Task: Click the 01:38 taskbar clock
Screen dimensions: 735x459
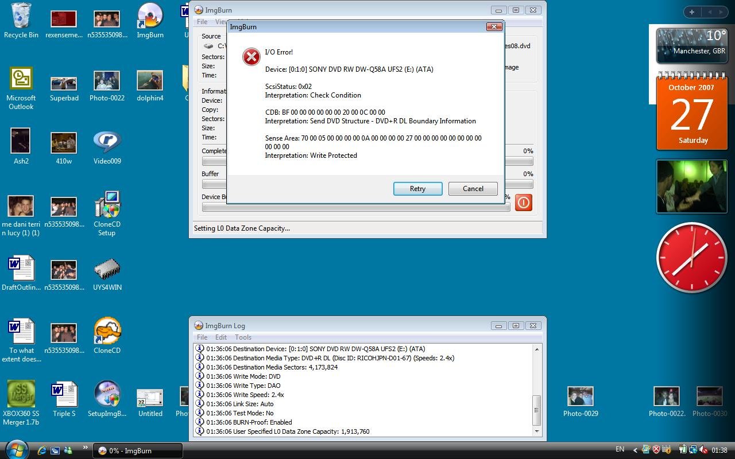Action: (719, 450)
